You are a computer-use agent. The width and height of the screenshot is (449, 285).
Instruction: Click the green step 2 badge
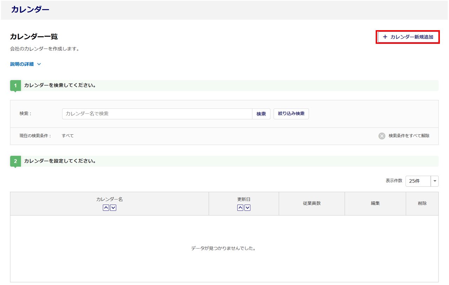[15, 161]
